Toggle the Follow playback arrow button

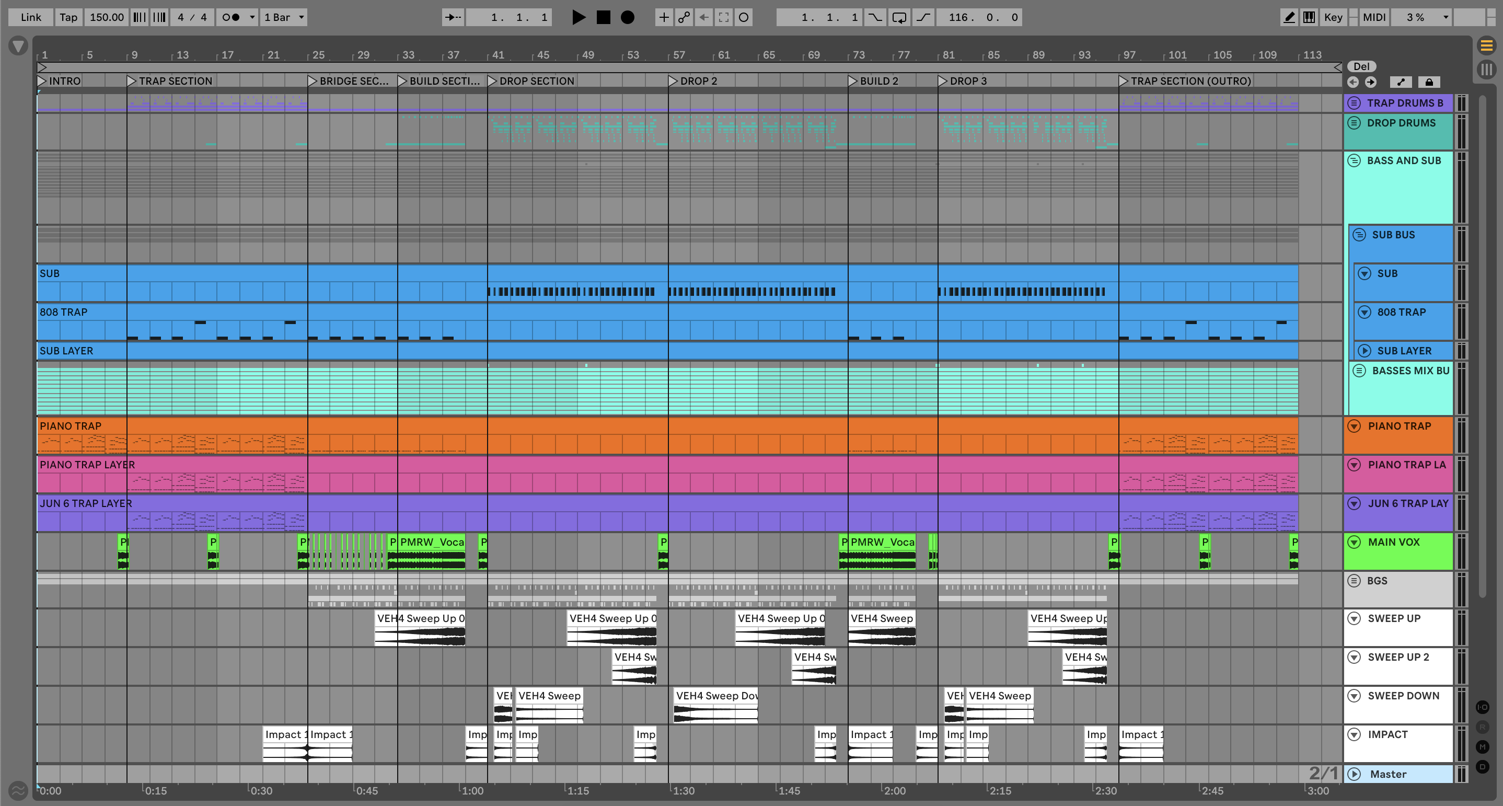pos(453,17)
